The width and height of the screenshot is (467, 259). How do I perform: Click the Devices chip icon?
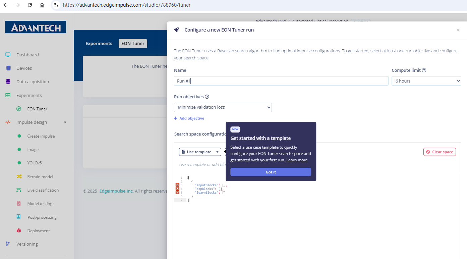tap(8, 68)
